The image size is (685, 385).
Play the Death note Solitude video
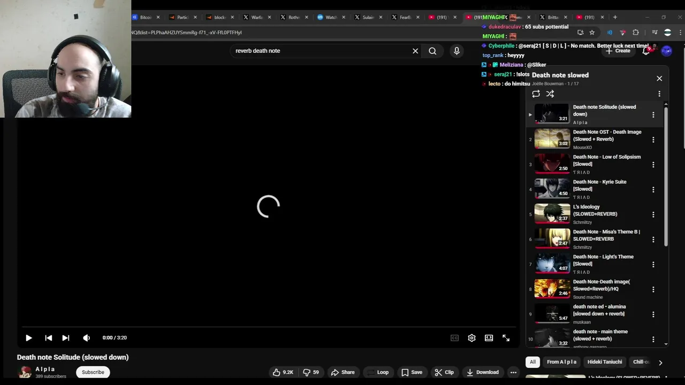[29, 338]
